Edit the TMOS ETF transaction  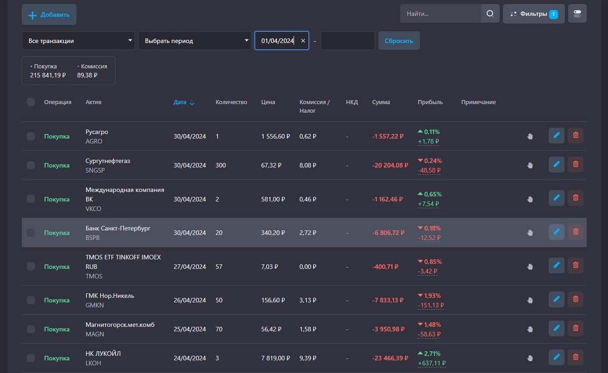coord(556,265)
